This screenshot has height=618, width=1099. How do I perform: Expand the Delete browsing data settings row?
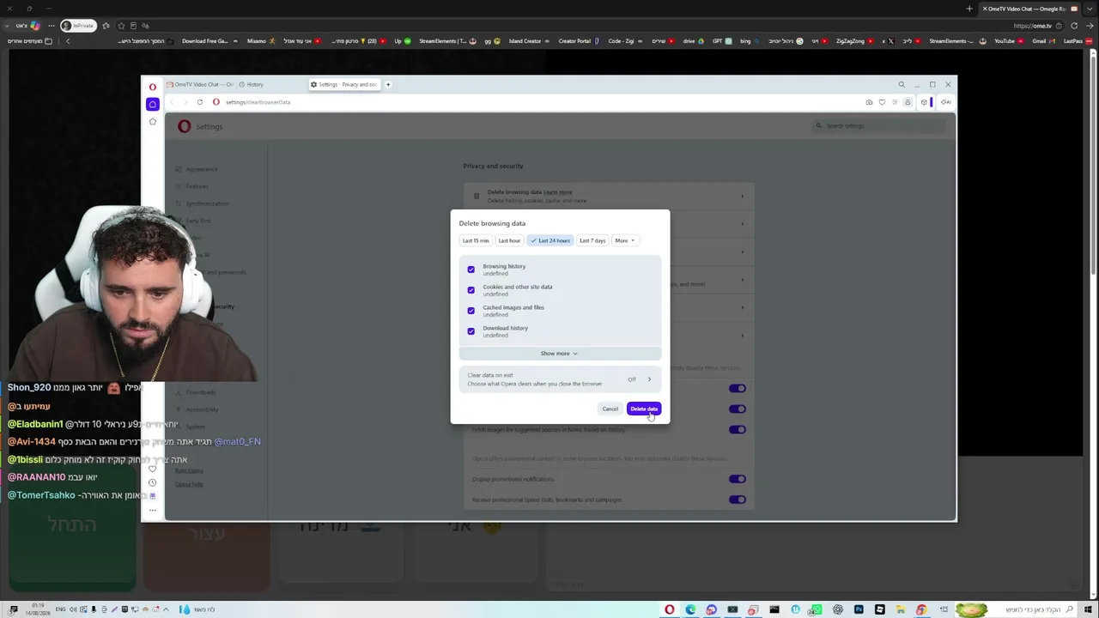[609, 197]
